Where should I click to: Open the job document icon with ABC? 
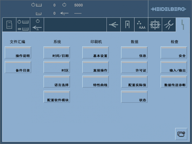pyautogui.click(x=9, y=25)
